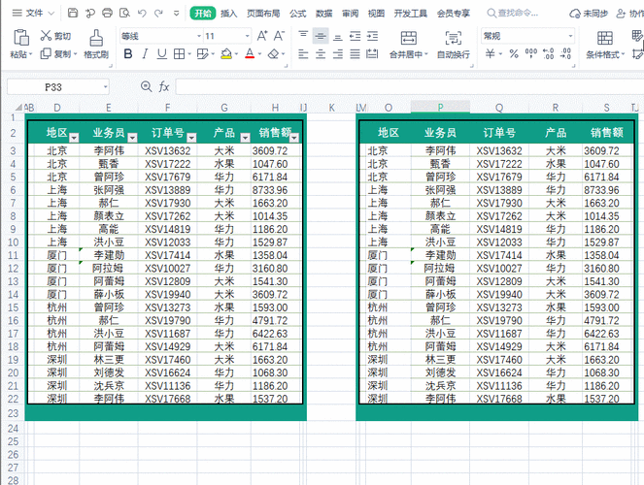
Task: Open Print Preview from quick access bar
Action: (124, 14)
